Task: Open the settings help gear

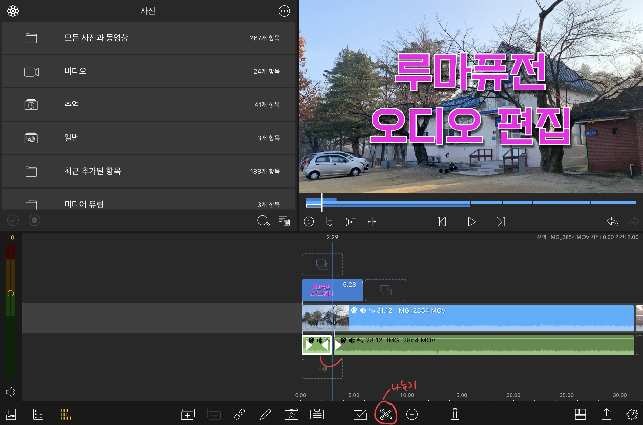Action: point(632,414)
